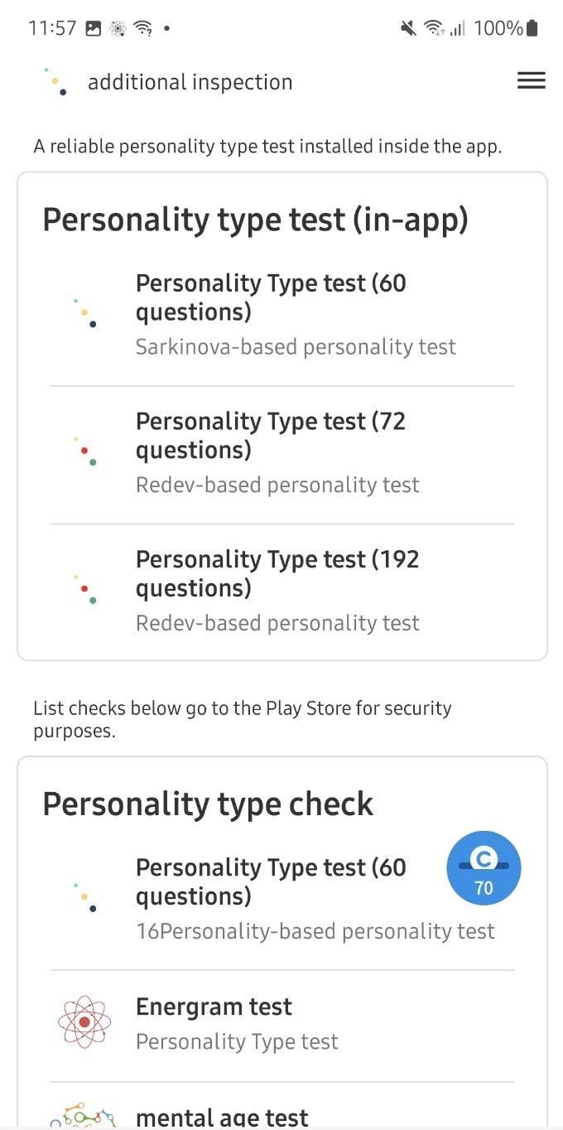Image resolution: width=563 pixels, height=1130 pixels.
Task: Tap the icon of the 72 questions test
Action: tap(84, 451)
